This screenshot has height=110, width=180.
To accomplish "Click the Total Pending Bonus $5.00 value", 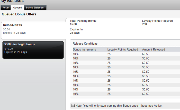I will click(x=73, y=24).
